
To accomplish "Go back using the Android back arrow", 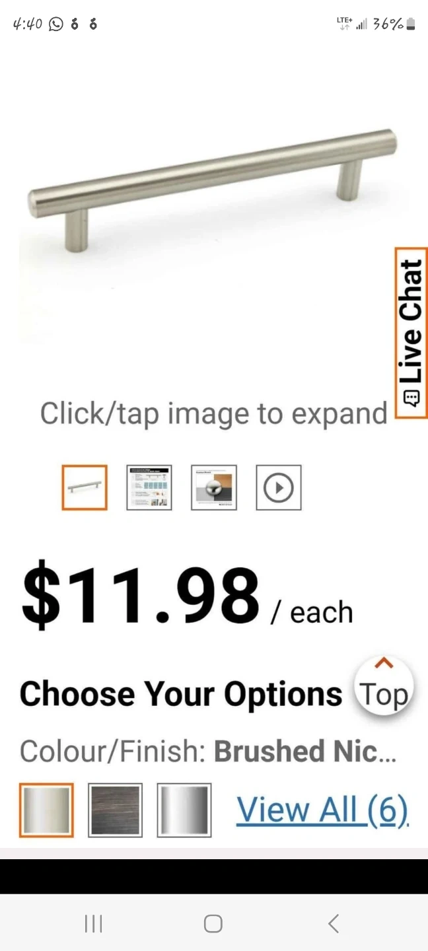I will (334, 923).
